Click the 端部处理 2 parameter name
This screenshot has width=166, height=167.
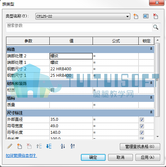(17, 56)
